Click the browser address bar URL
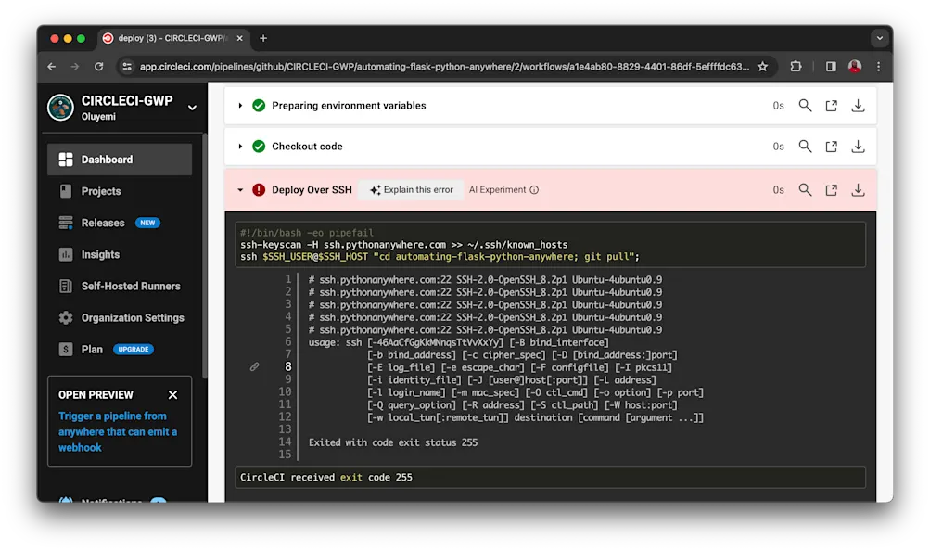The width and height of the screenshot is (930, 551). (444, 67)
